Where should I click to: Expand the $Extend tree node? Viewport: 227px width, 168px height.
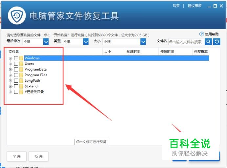(x=10, y=86)
